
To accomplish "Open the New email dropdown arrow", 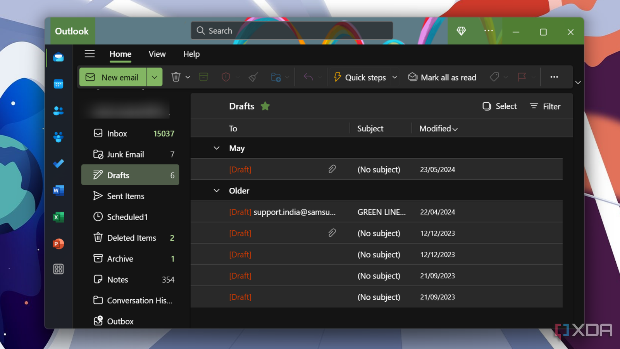I will pyautogui.click(x=155, y=77).
